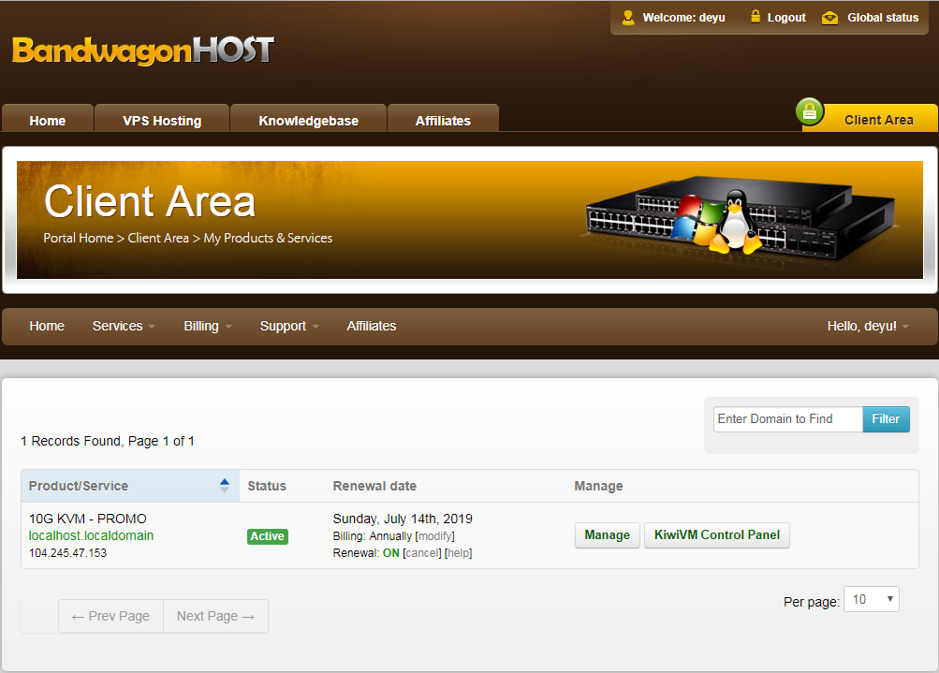Click the Prev Page button
Screen dimensions: 939x673
[x=110, y=616]
